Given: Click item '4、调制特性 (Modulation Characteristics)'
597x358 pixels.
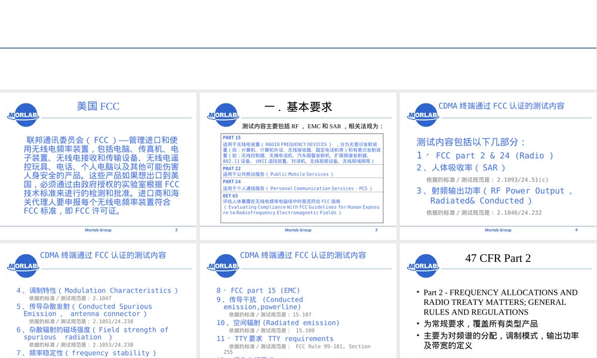Looking at the screenshot, I should pos(97,291).
